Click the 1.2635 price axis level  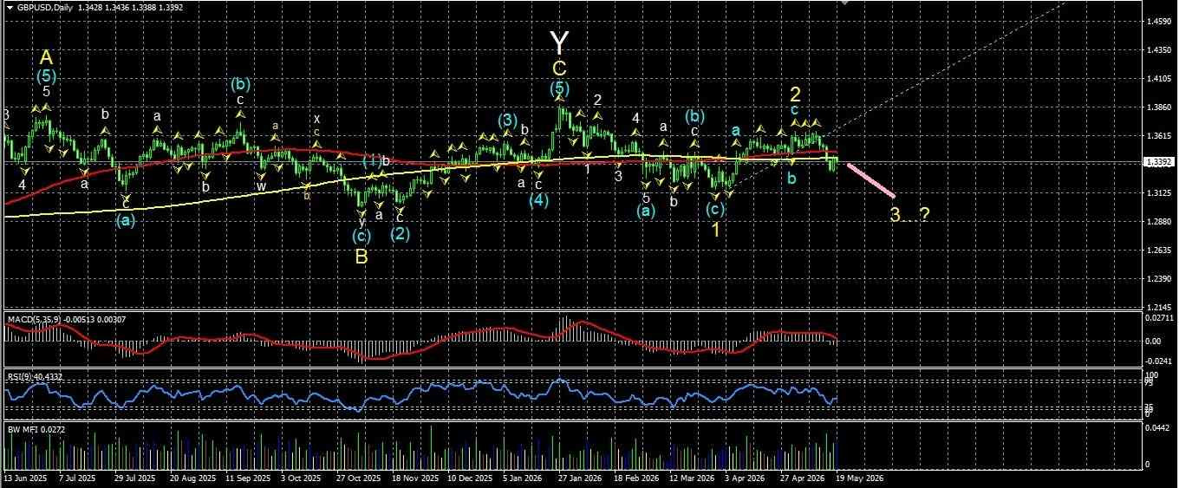(1157, 251)
